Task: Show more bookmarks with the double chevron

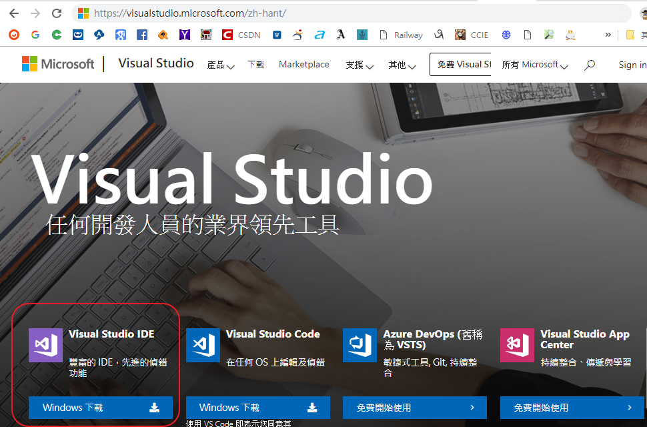Action: pyautogui.click(x=608, y=35)
